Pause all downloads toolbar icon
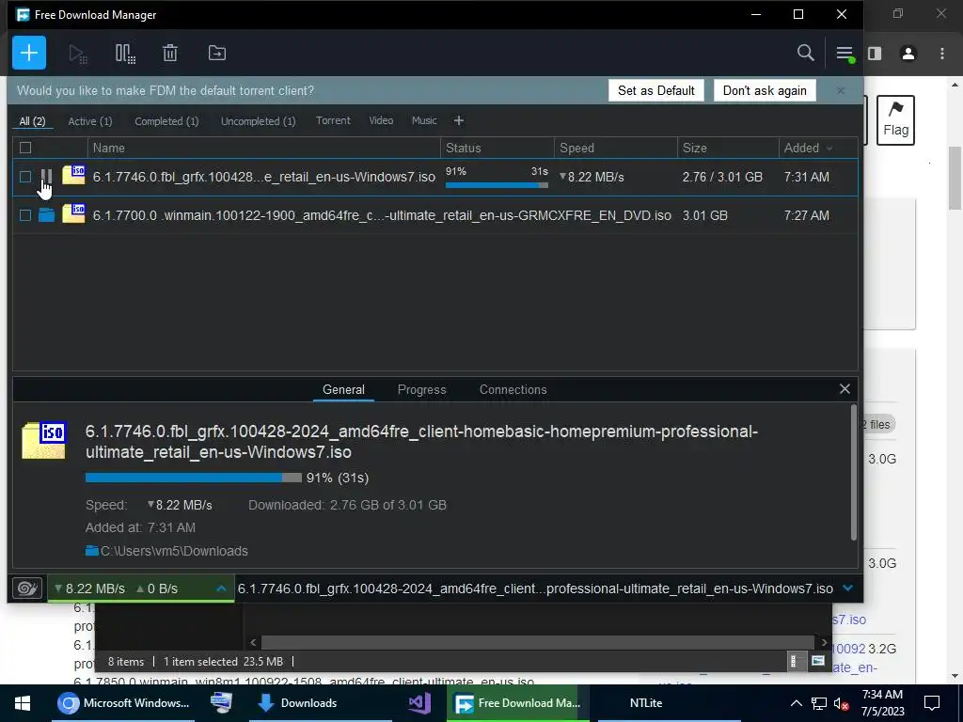This screenshot has height=722, width=963. tap(125, 54)
